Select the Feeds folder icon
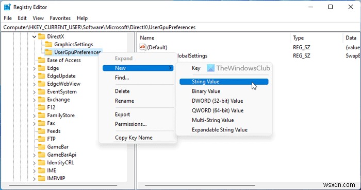 point(41,131)
